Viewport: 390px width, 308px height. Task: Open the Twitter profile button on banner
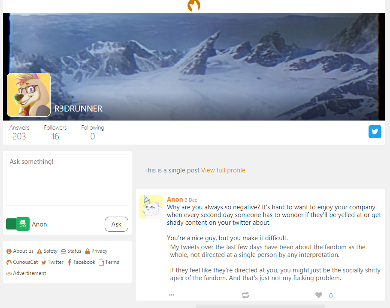375,132
